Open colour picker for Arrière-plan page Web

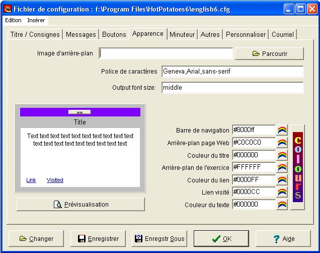coord(282,143)
